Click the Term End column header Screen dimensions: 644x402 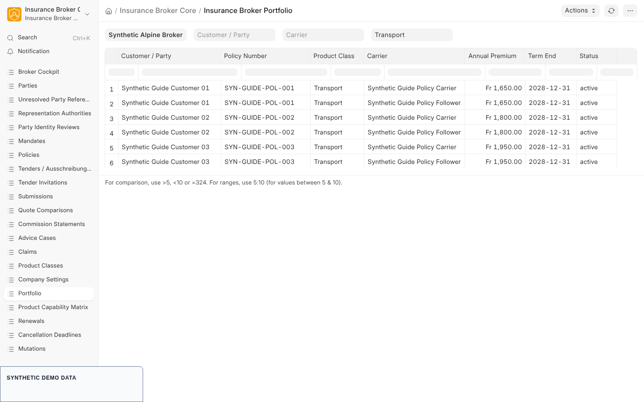pos(551,56)
